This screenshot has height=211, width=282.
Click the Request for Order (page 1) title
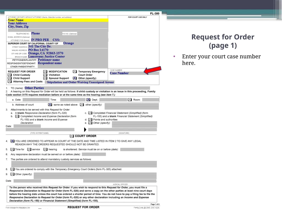[223, 41]
